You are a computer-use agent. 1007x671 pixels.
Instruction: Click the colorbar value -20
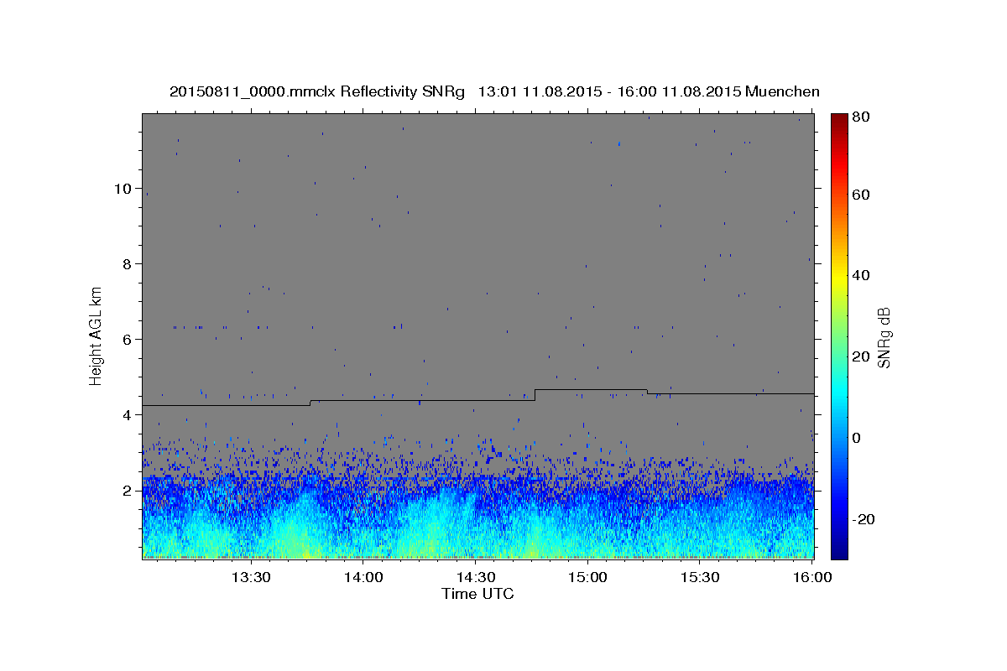pos(864,519)
